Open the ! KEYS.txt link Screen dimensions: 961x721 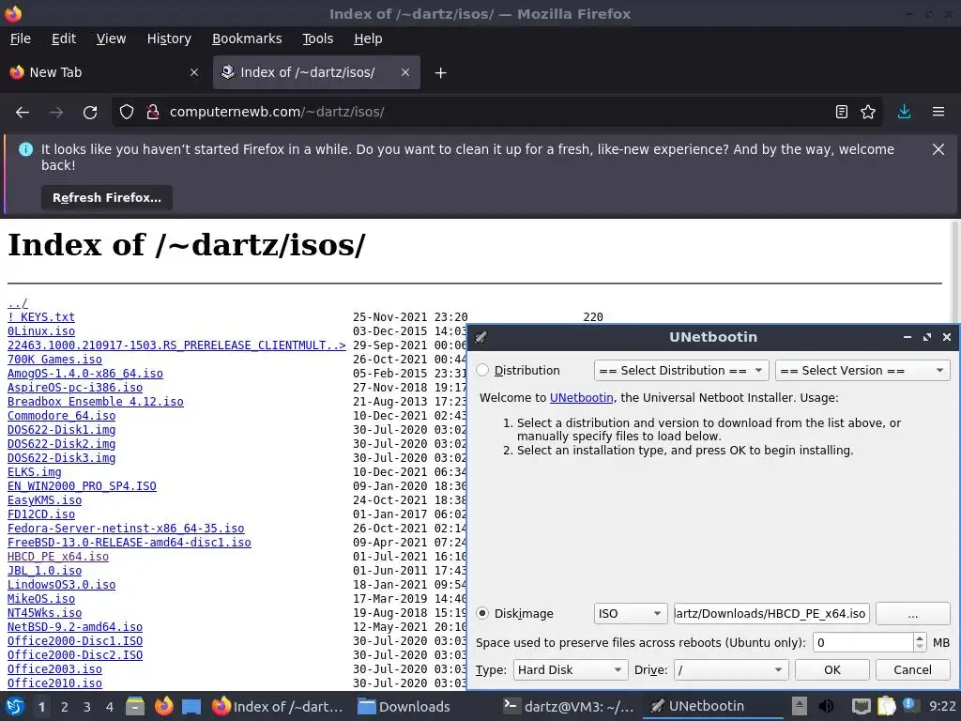pyautogui.click(x=41, y=317)
